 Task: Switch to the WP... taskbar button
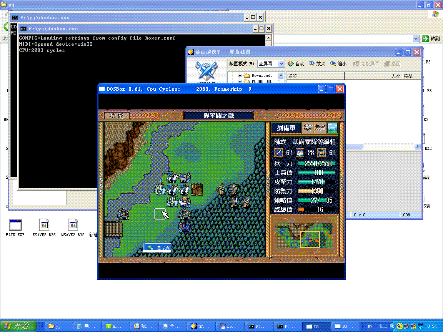tap(115, 326)
